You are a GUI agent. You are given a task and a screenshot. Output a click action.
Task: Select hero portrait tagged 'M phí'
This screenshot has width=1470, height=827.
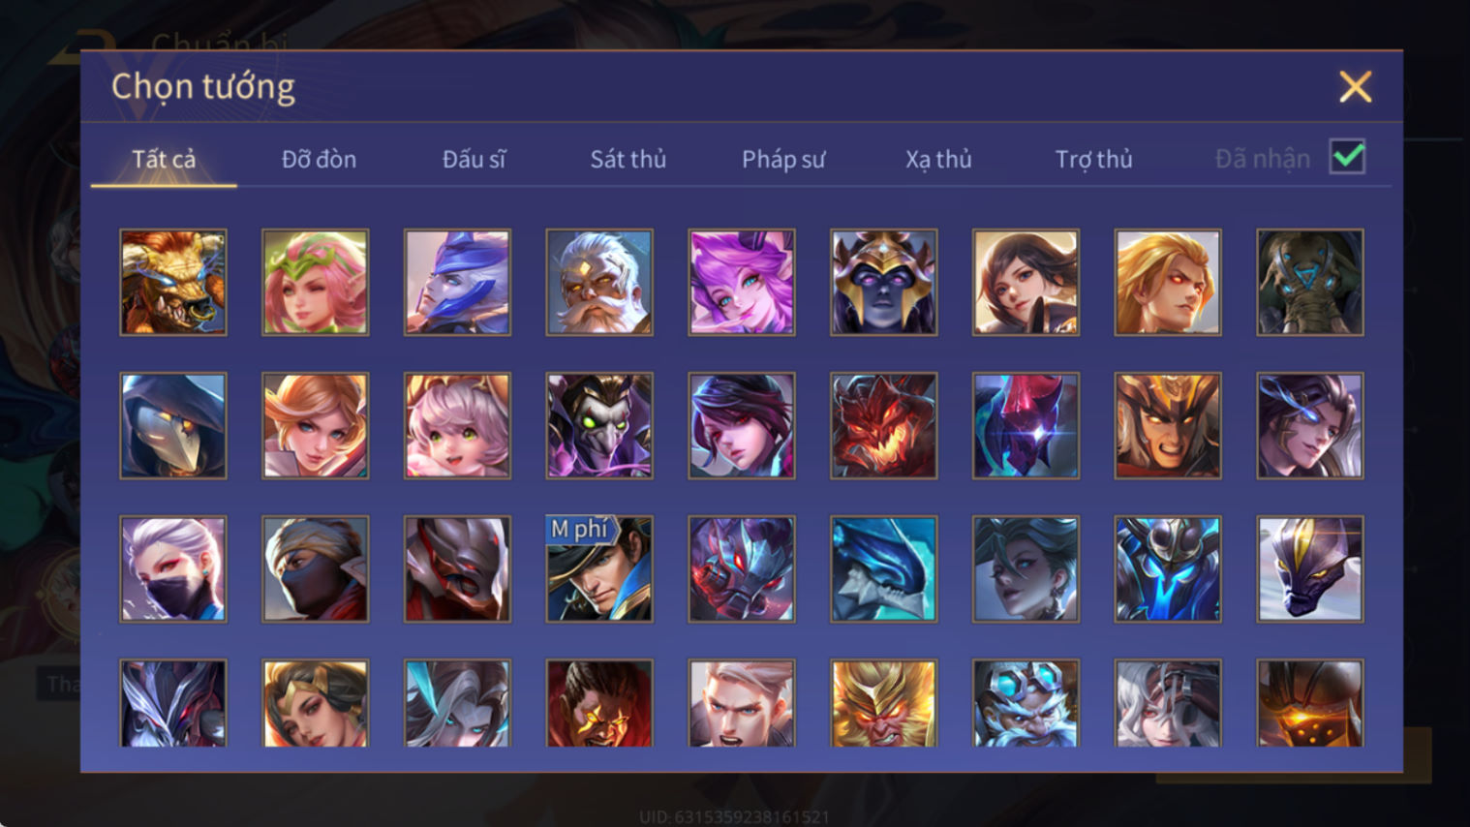coord(599,569)
